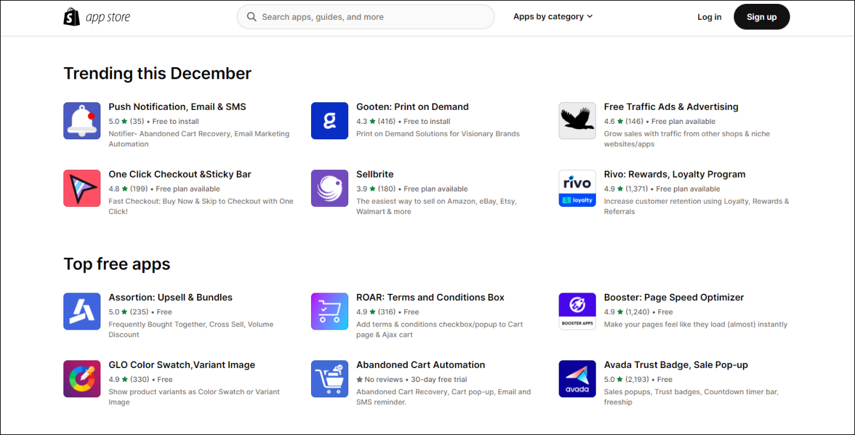
Task: Click the 4.9 (330) rating text
Action: pyautogui.click(x=129, y=379)
